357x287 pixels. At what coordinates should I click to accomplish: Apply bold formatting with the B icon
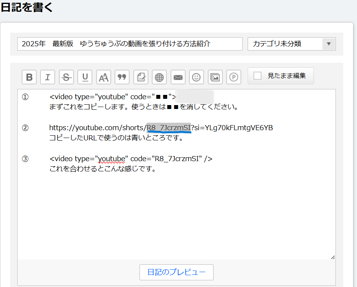[x=29, y=77]
